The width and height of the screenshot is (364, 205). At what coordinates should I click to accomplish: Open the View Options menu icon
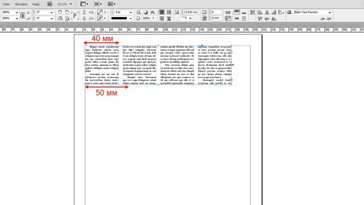[84, 4]
